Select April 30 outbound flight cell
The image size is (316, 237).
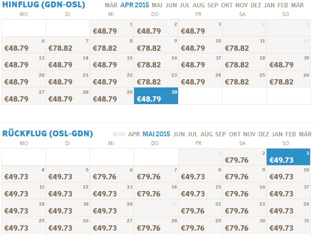click(156, 96)
